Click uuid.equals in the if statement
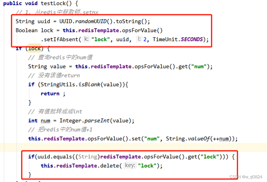267x182 pixels. [x=55, y=157]
